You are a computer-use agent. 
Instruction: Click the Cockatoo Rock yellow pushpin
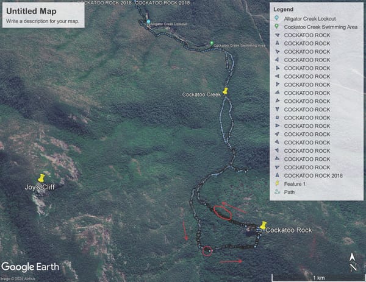click(264, 225)
